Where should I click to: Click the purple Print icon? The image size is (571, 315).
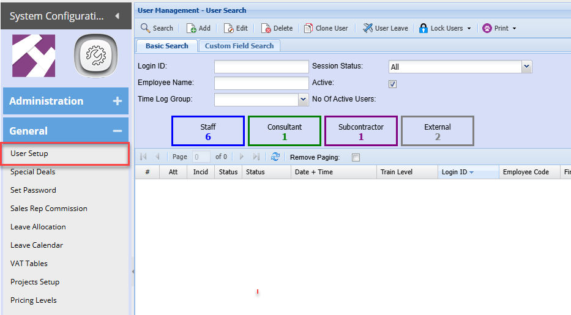coord(487,28)
